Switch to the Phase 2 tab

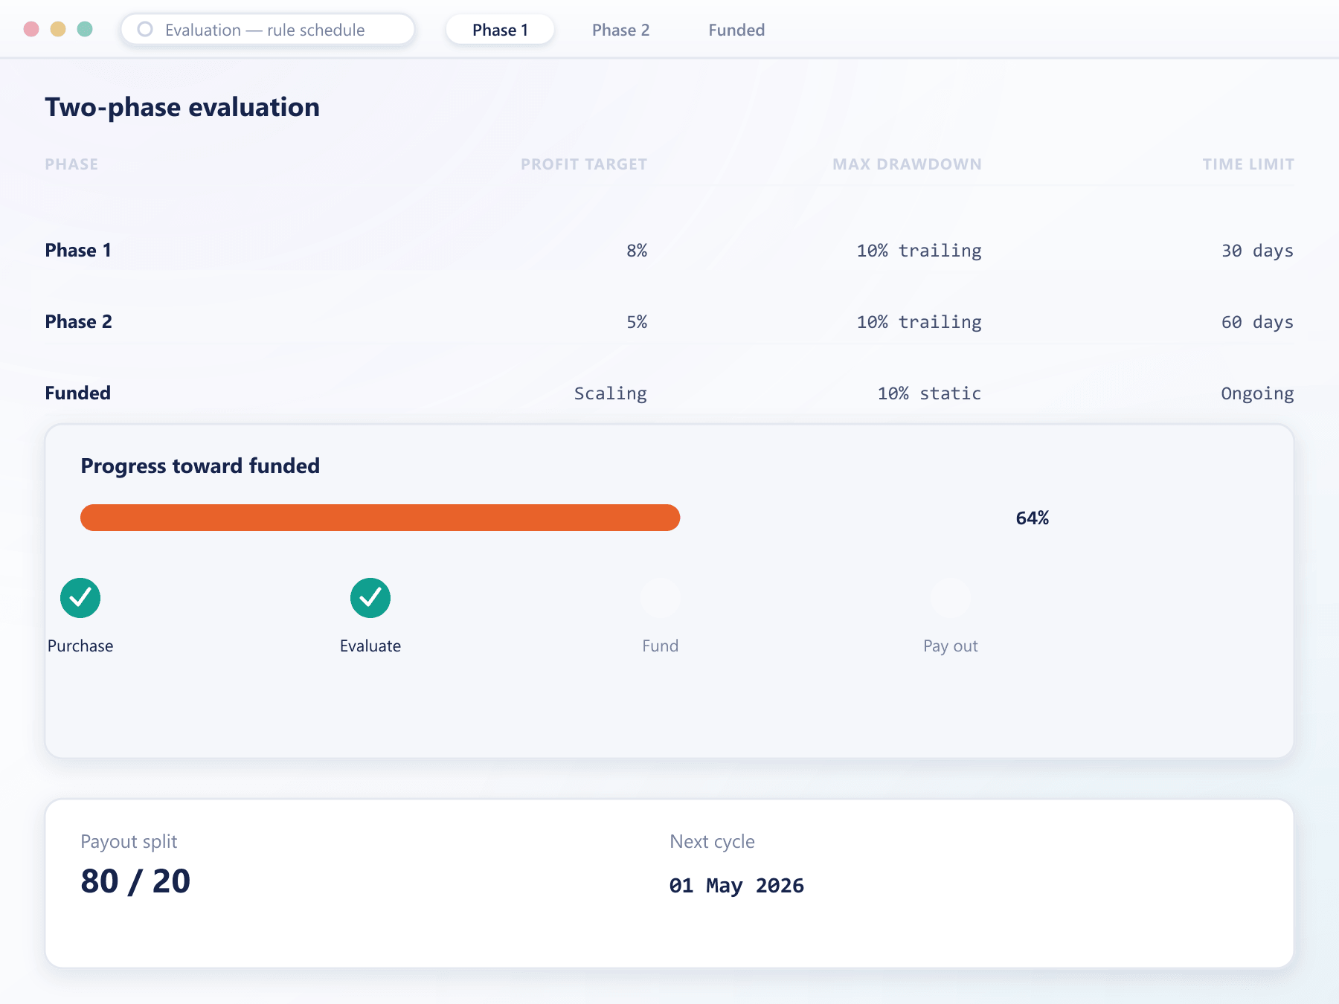coord(620,30)
